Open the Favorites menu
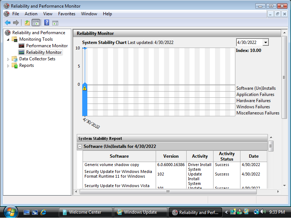291x218 pixels. click(x=67, y=14)
